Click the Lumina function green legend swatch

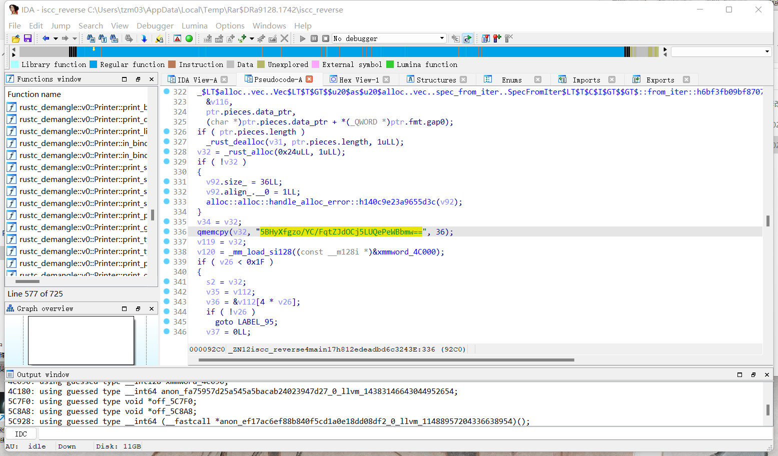[390, 64]
